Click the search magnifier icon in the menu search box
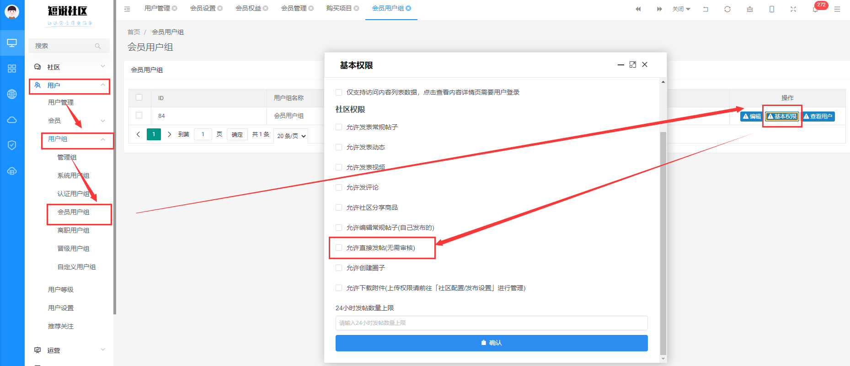Image resolution: width=850 pixels, height=366 pixels. 98,46
